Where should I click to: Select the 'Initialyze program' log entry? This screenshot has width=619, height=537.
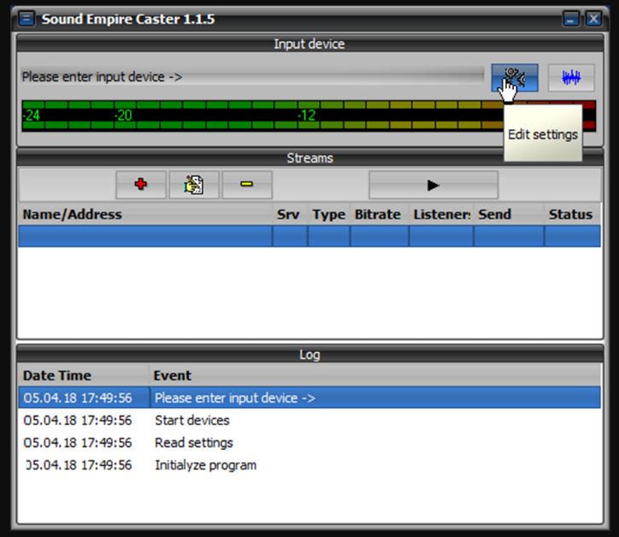tap(309, 465)
